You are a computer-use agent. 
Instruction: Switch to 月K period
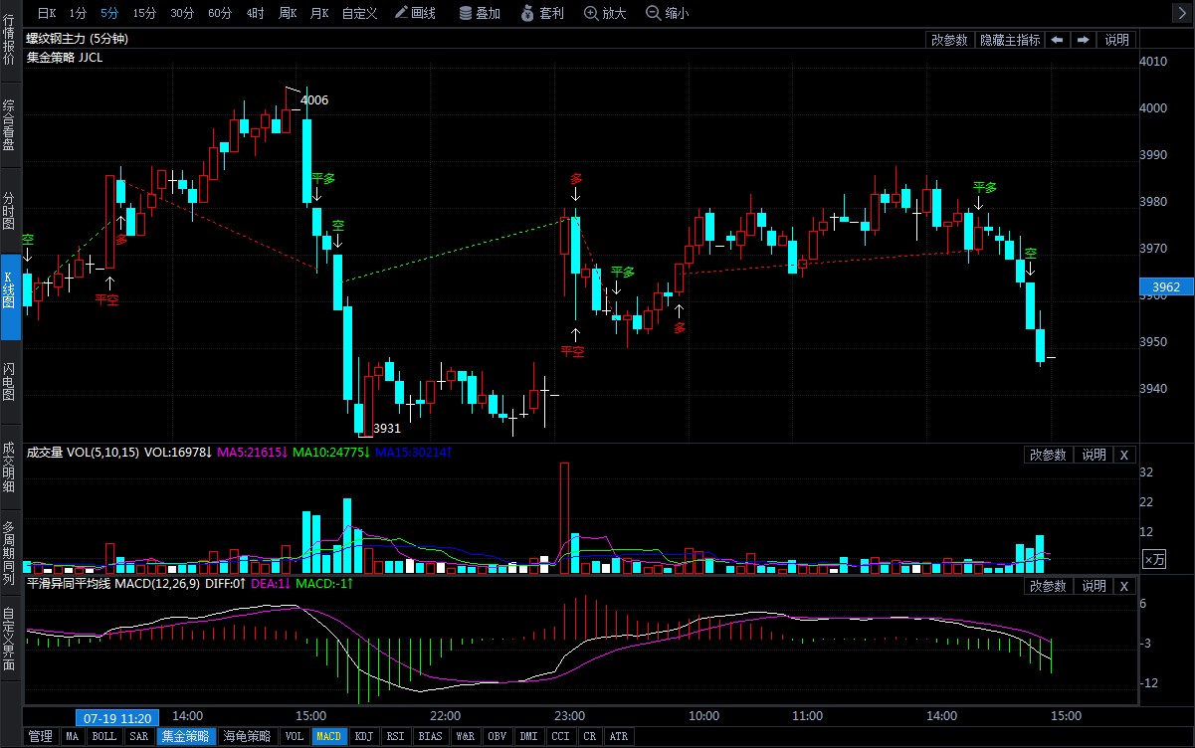[319, 13]
